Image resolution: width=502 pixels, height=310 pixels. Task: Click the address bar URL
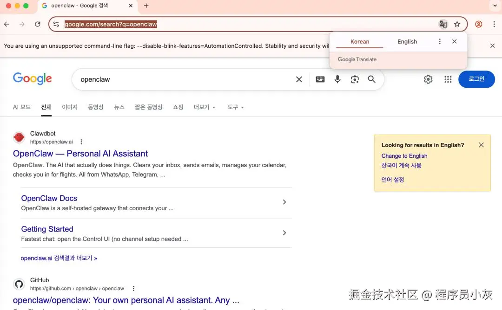111,24
